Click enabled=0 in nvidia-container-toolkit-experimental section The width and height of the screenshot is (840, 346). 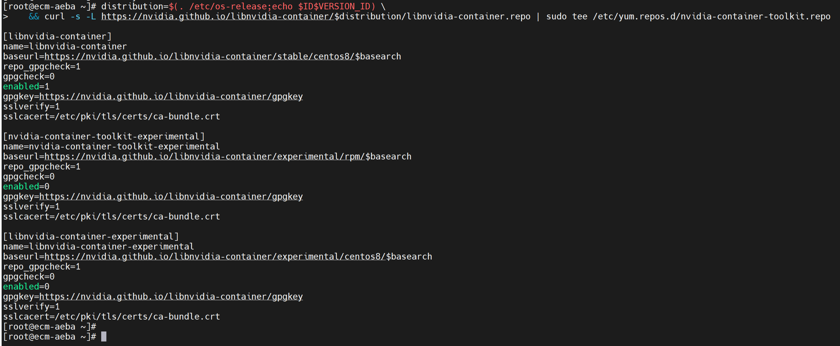(26, 187)
